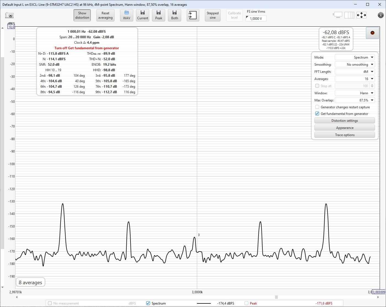Viewport: 386px width, 307px height.
Task: Click the Spectrum black line sample
Action: tap(204, 303)
